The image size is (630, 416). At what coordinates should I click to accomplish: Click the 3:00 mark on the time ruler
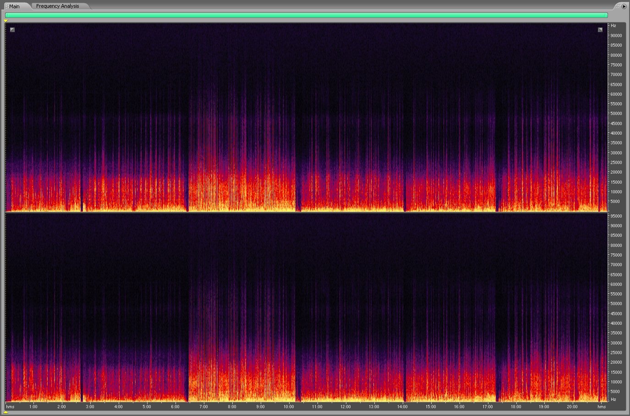coord(90,406)
